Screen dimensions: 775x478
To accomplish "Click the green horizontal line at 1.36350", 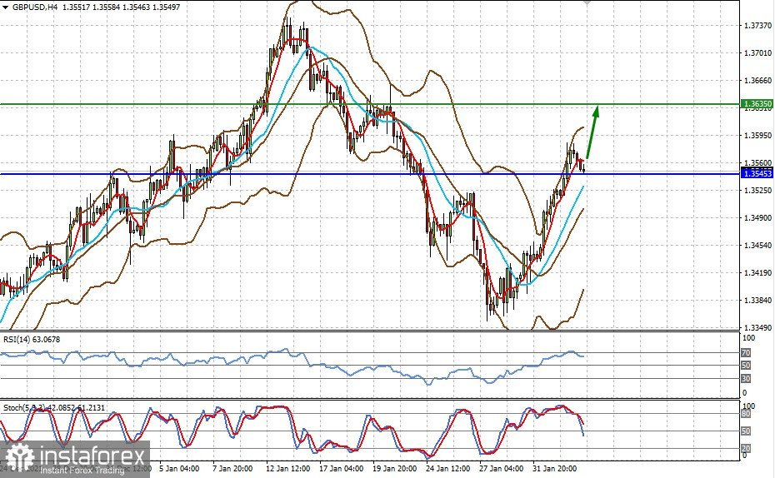I will click(370, 104).
